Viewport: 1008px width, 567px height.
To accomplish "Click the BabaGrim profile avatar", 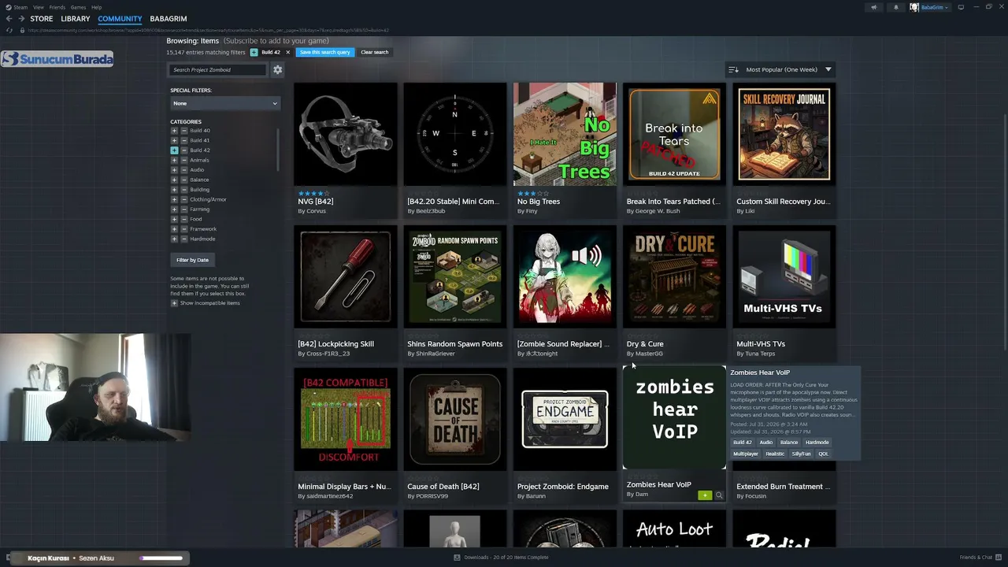I will pos(914,7).
